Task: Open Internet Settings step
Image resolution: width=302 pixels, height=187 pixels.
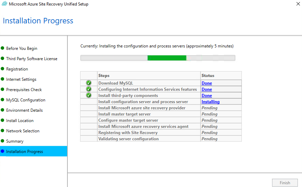Action: click(x=21, y=79)
